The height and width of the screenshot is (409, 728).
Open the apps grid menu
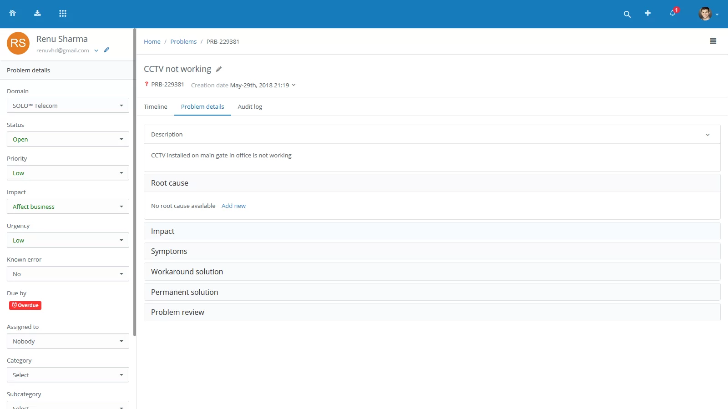pyautogui.click(x=63, y=13)
